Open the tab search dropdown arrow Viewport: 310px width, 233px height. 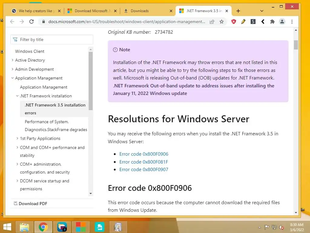click(x=262, y=11)
